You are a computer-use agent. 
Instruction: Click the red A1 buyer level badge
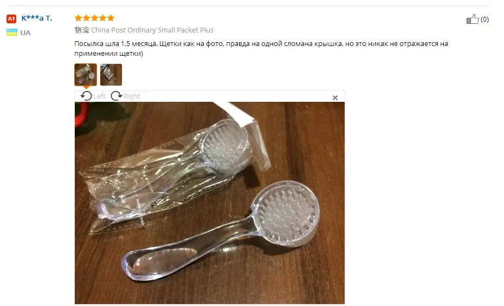(11, 18)
